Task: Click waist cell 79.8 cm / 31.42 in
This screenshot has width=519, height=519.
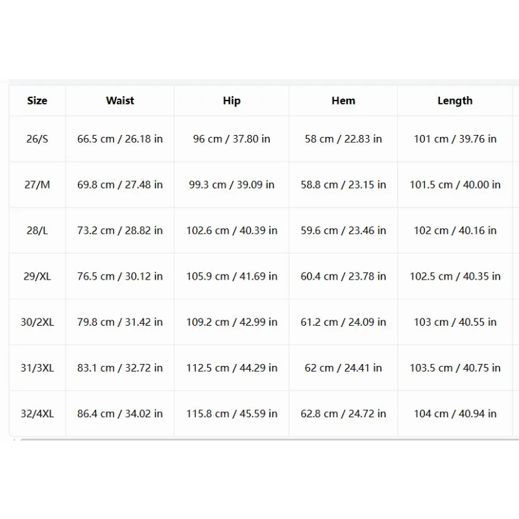Action: [120, 322]
